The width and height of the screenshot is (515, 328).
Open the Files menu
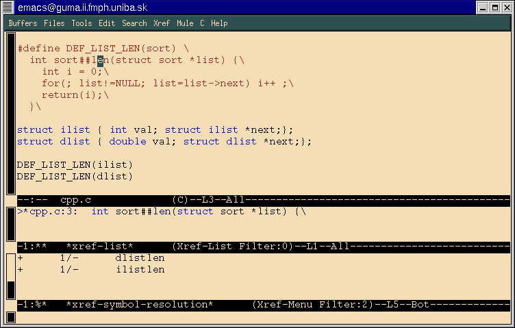54,23
